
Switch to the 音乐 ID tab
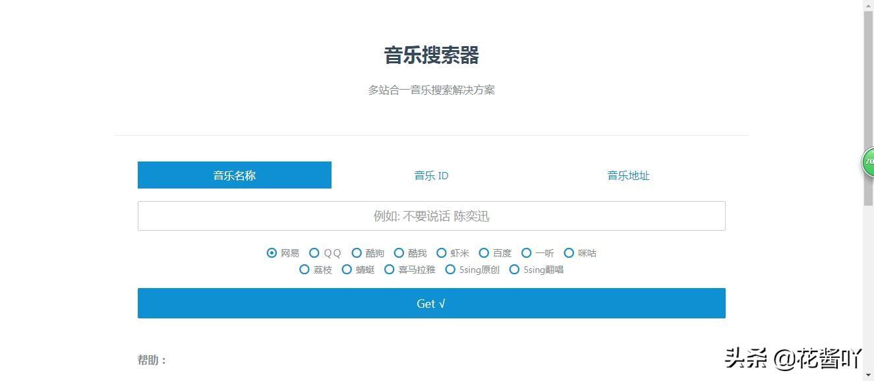coord(430,175)
